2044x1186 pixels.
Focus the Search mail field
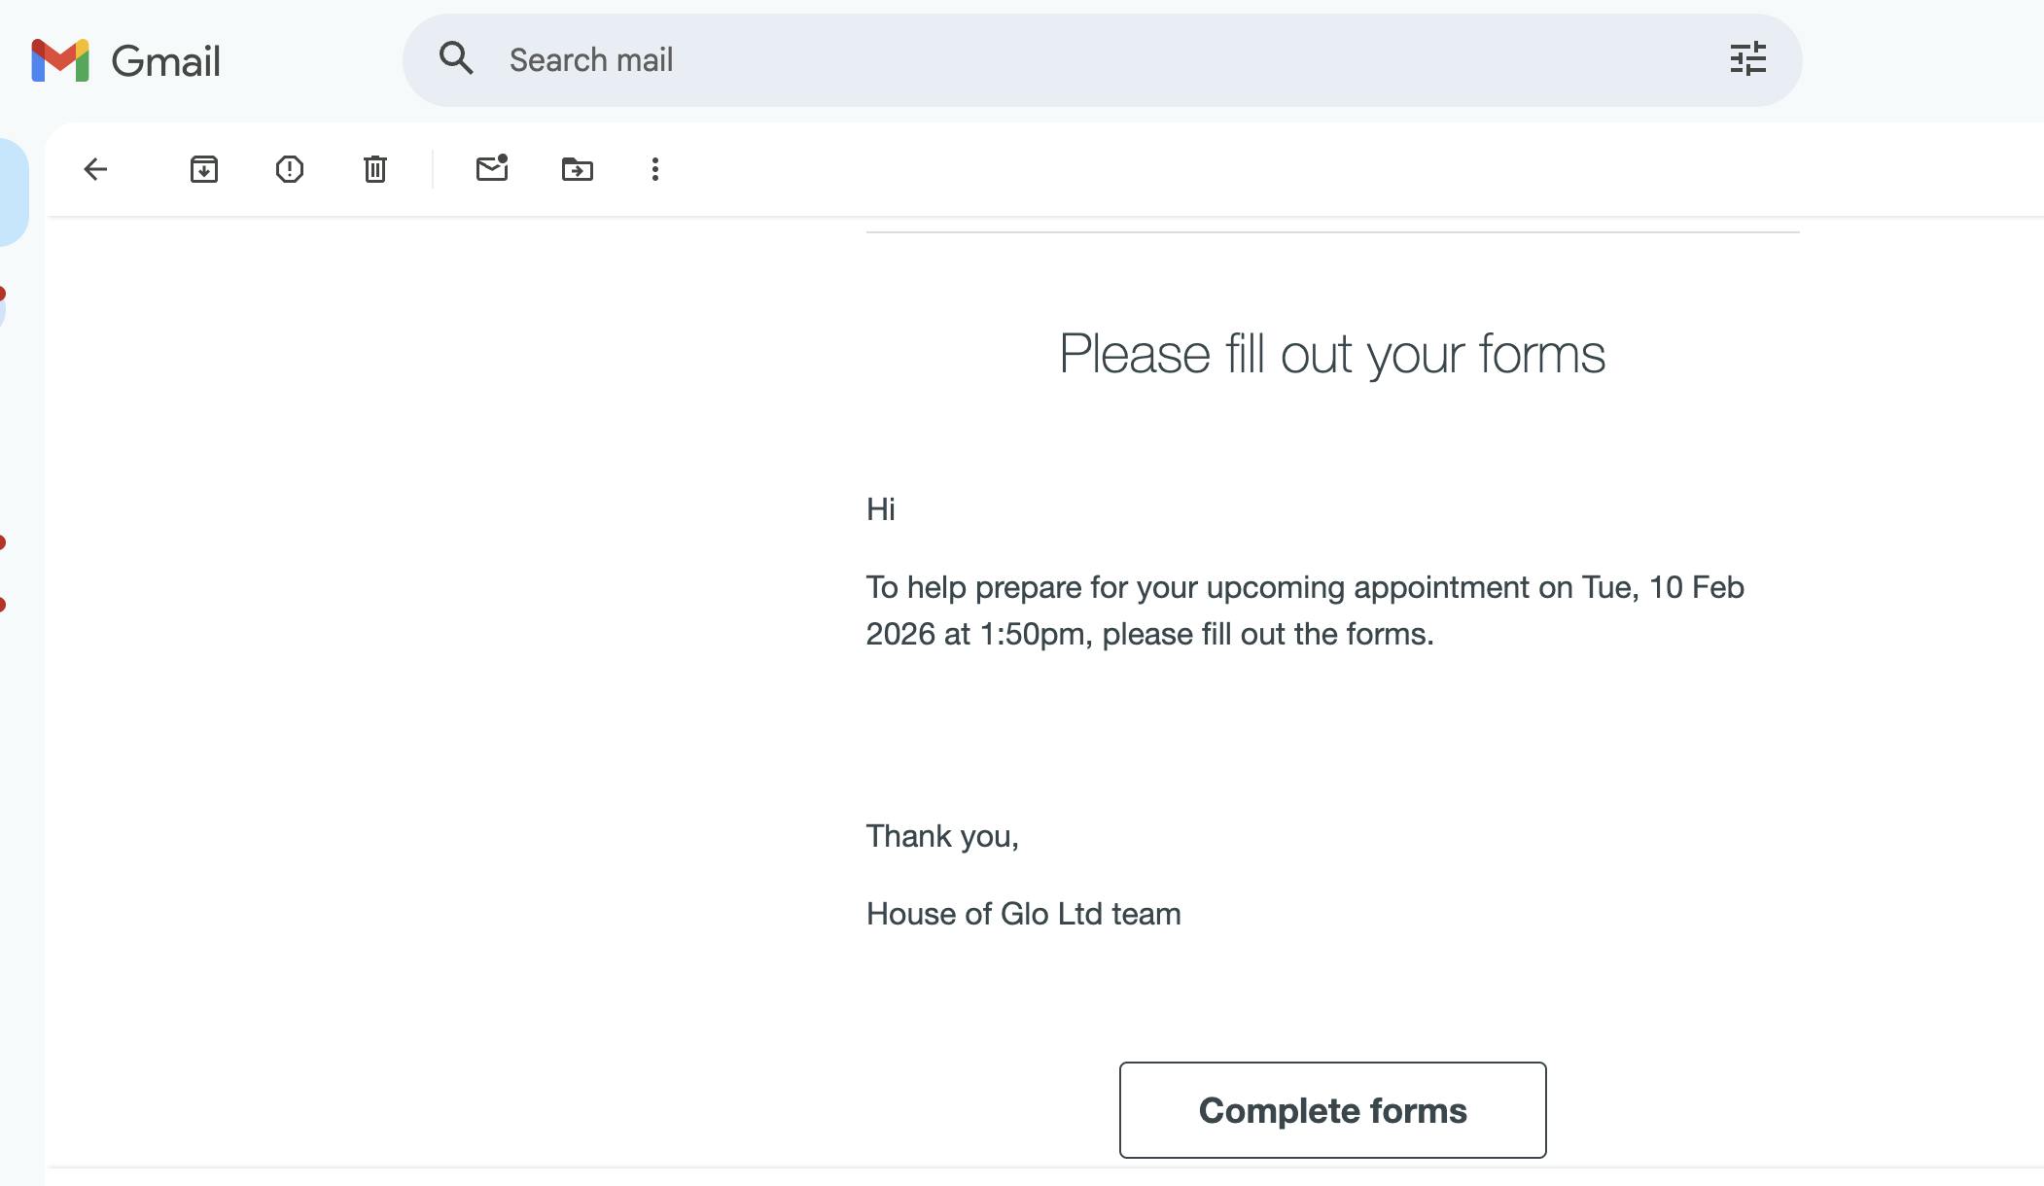tap(1070, 60)
